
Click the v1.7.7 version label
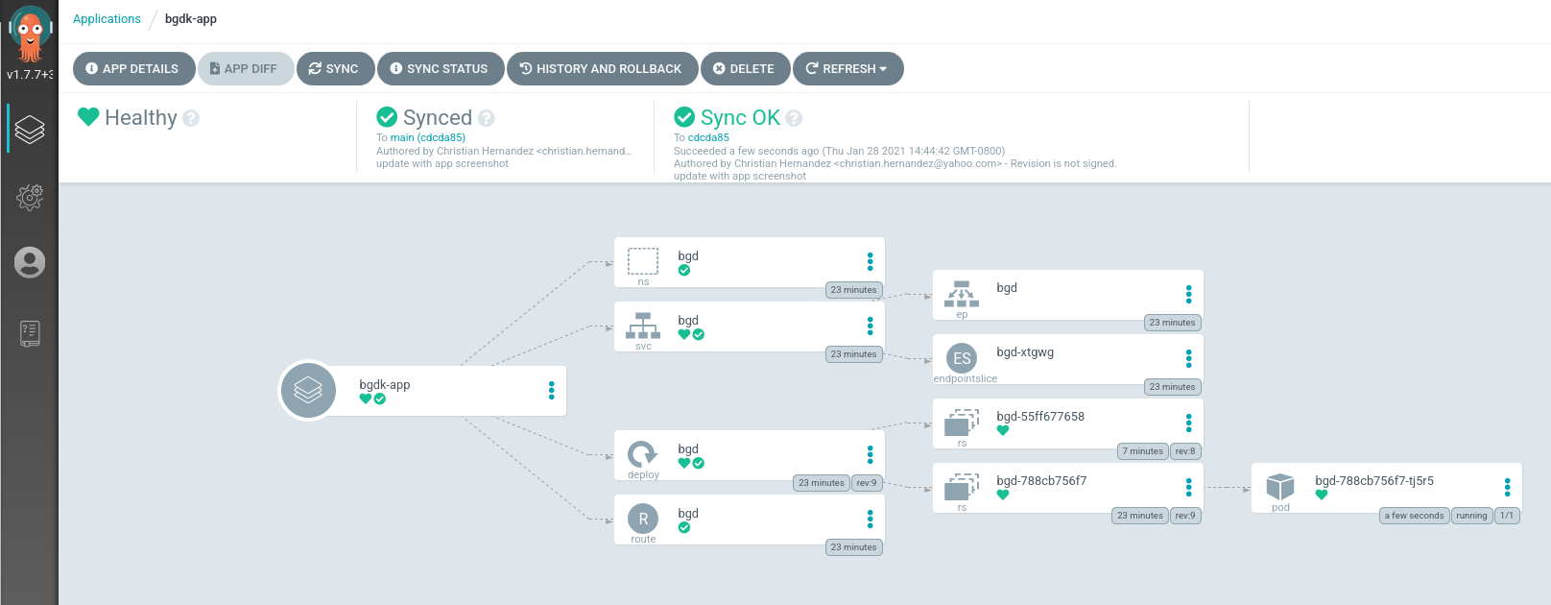pos(30,74)
